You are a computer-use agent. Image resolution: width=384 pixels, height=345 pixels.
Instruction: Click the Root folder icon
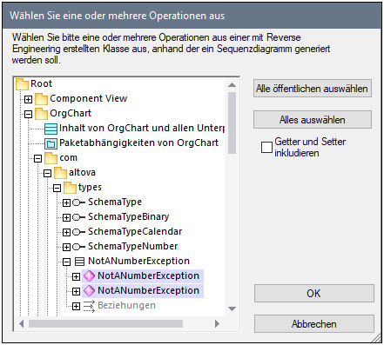(23, 84)
